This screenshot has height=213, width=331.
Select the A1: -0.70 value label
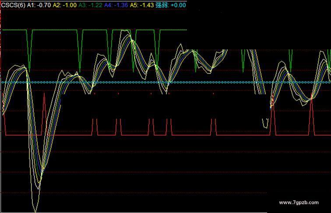39,5
